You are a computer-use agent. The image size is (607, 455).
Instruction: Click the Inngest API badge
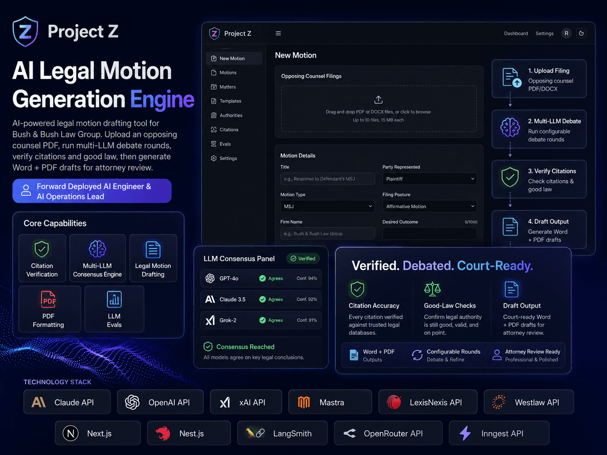(x=499, y=433)
